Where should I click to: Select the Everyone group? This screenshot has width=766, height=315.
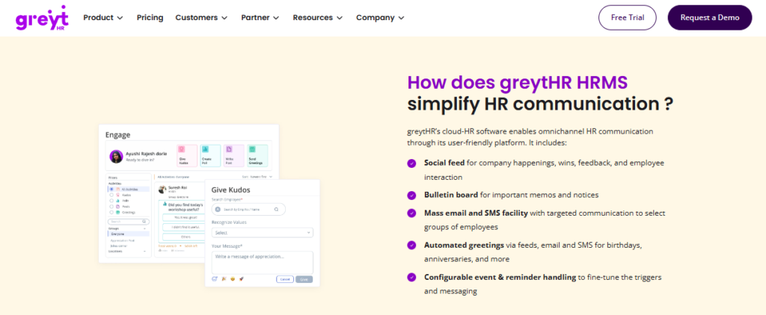tap(129, 234)
